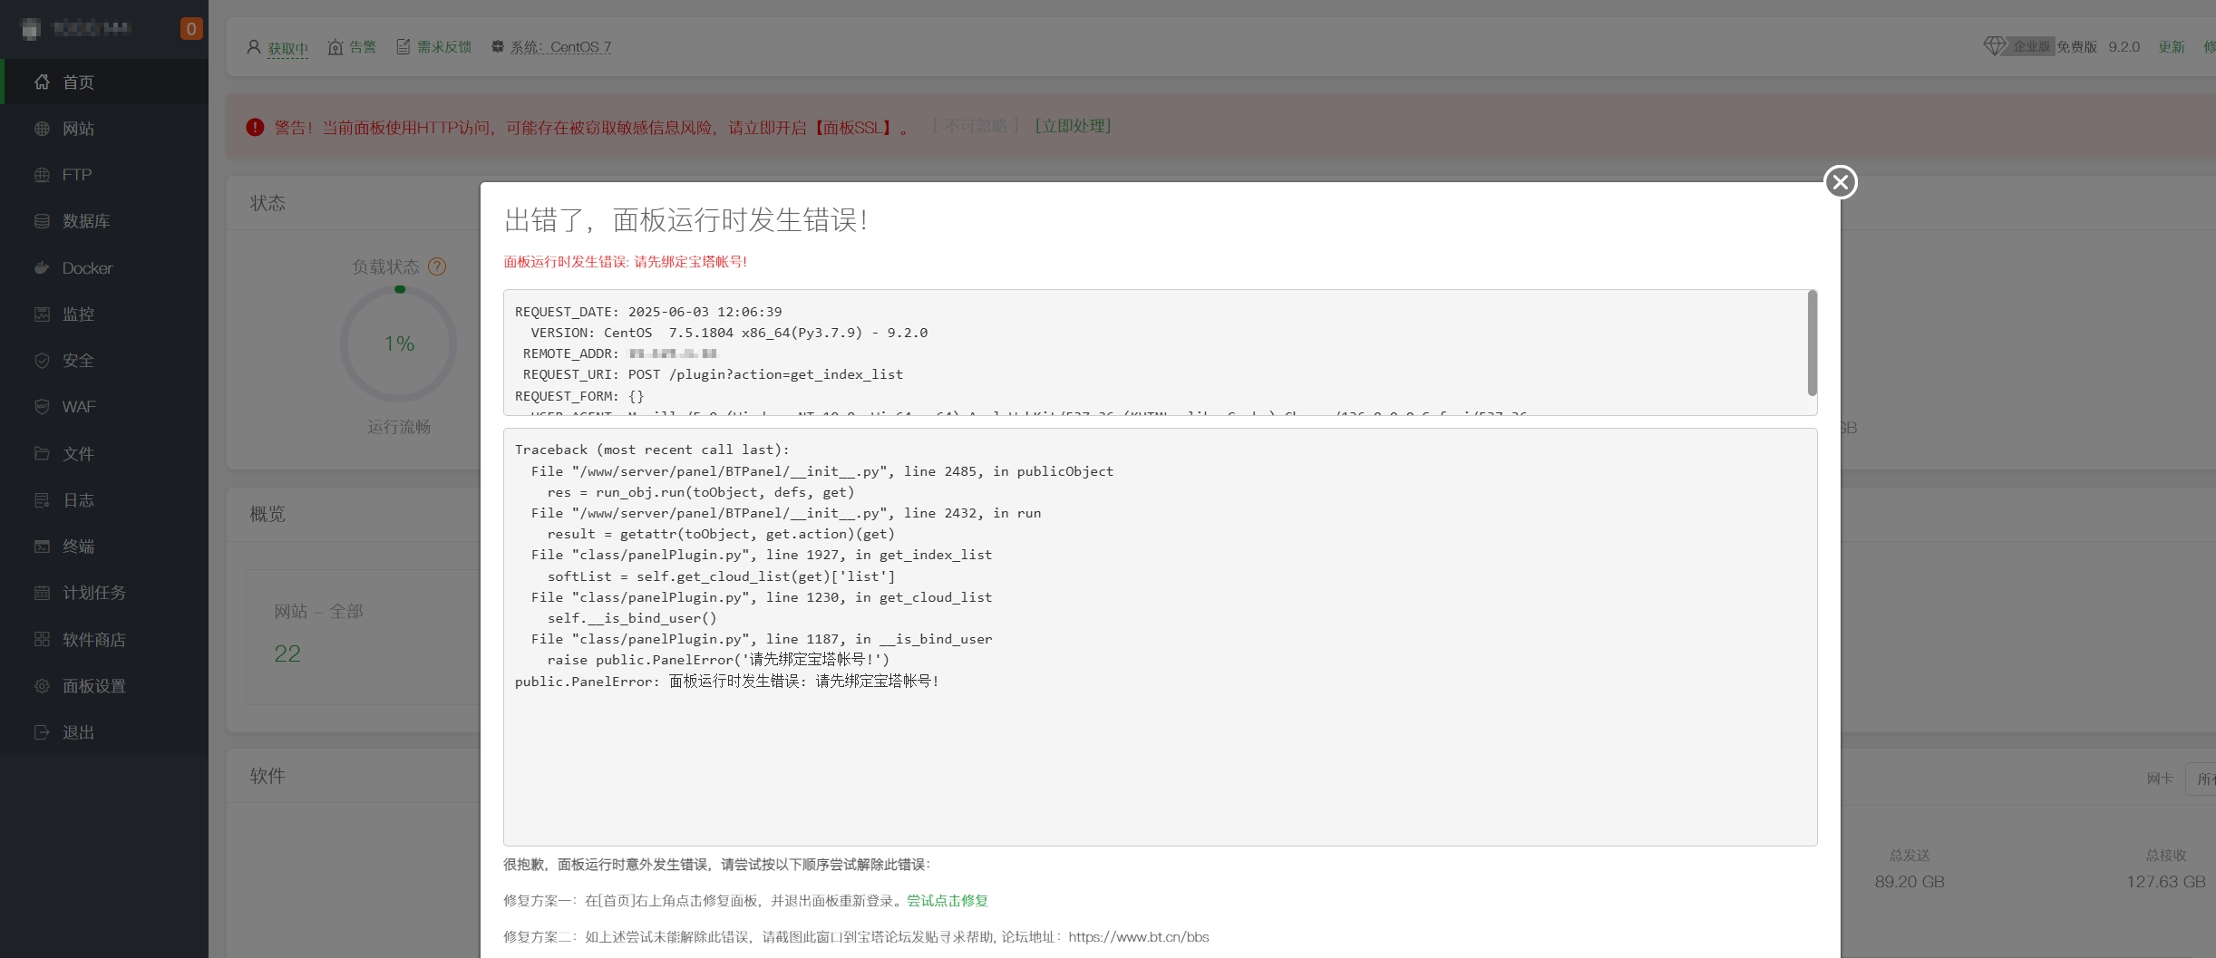This screenshot has width=2216, height=958.
Task: Open 日志 logs menu item
Action: (104, 500)
